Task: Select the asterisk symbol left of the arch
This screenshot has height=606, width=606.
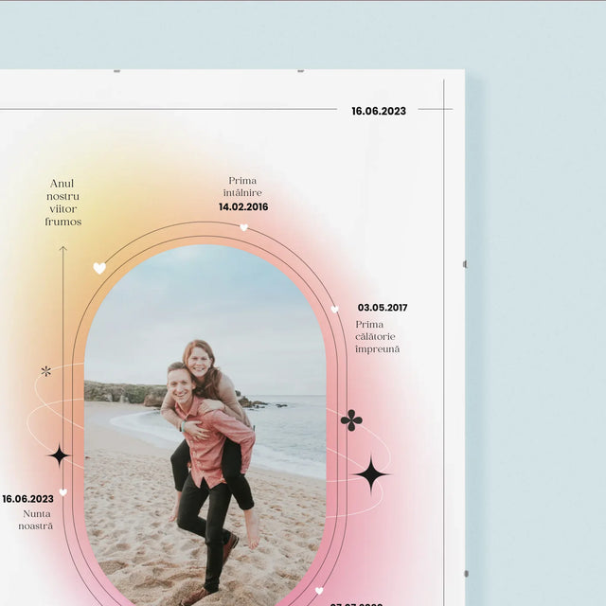Action: coord(45,371)
